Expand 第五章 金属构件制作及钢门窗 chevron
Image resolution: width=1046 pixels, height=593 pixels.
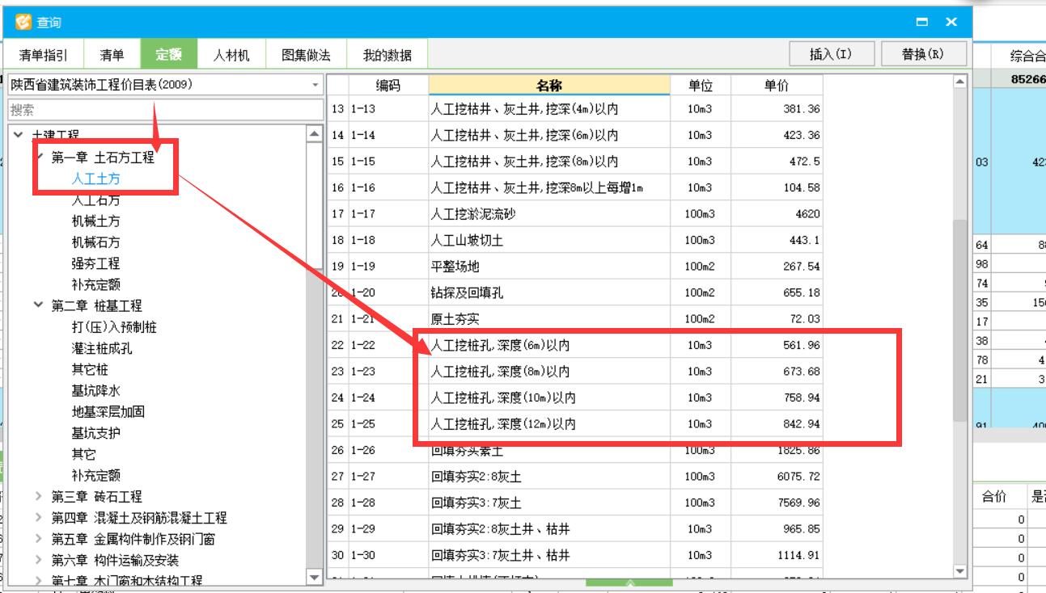(x=38, y=538)
